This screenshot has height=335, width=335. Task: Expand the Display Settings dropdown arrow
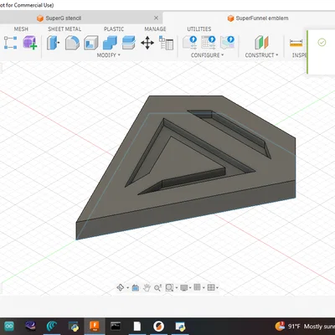pyautogui.click(x=190, y=287)
